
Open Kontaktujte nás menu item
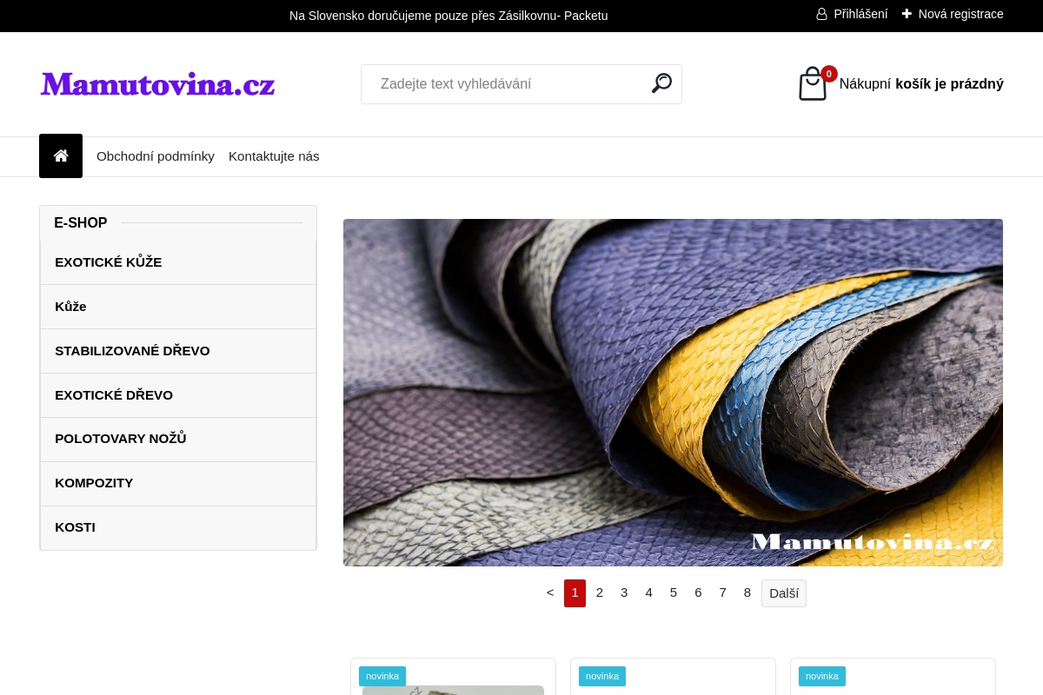click(x=274, y=156)
